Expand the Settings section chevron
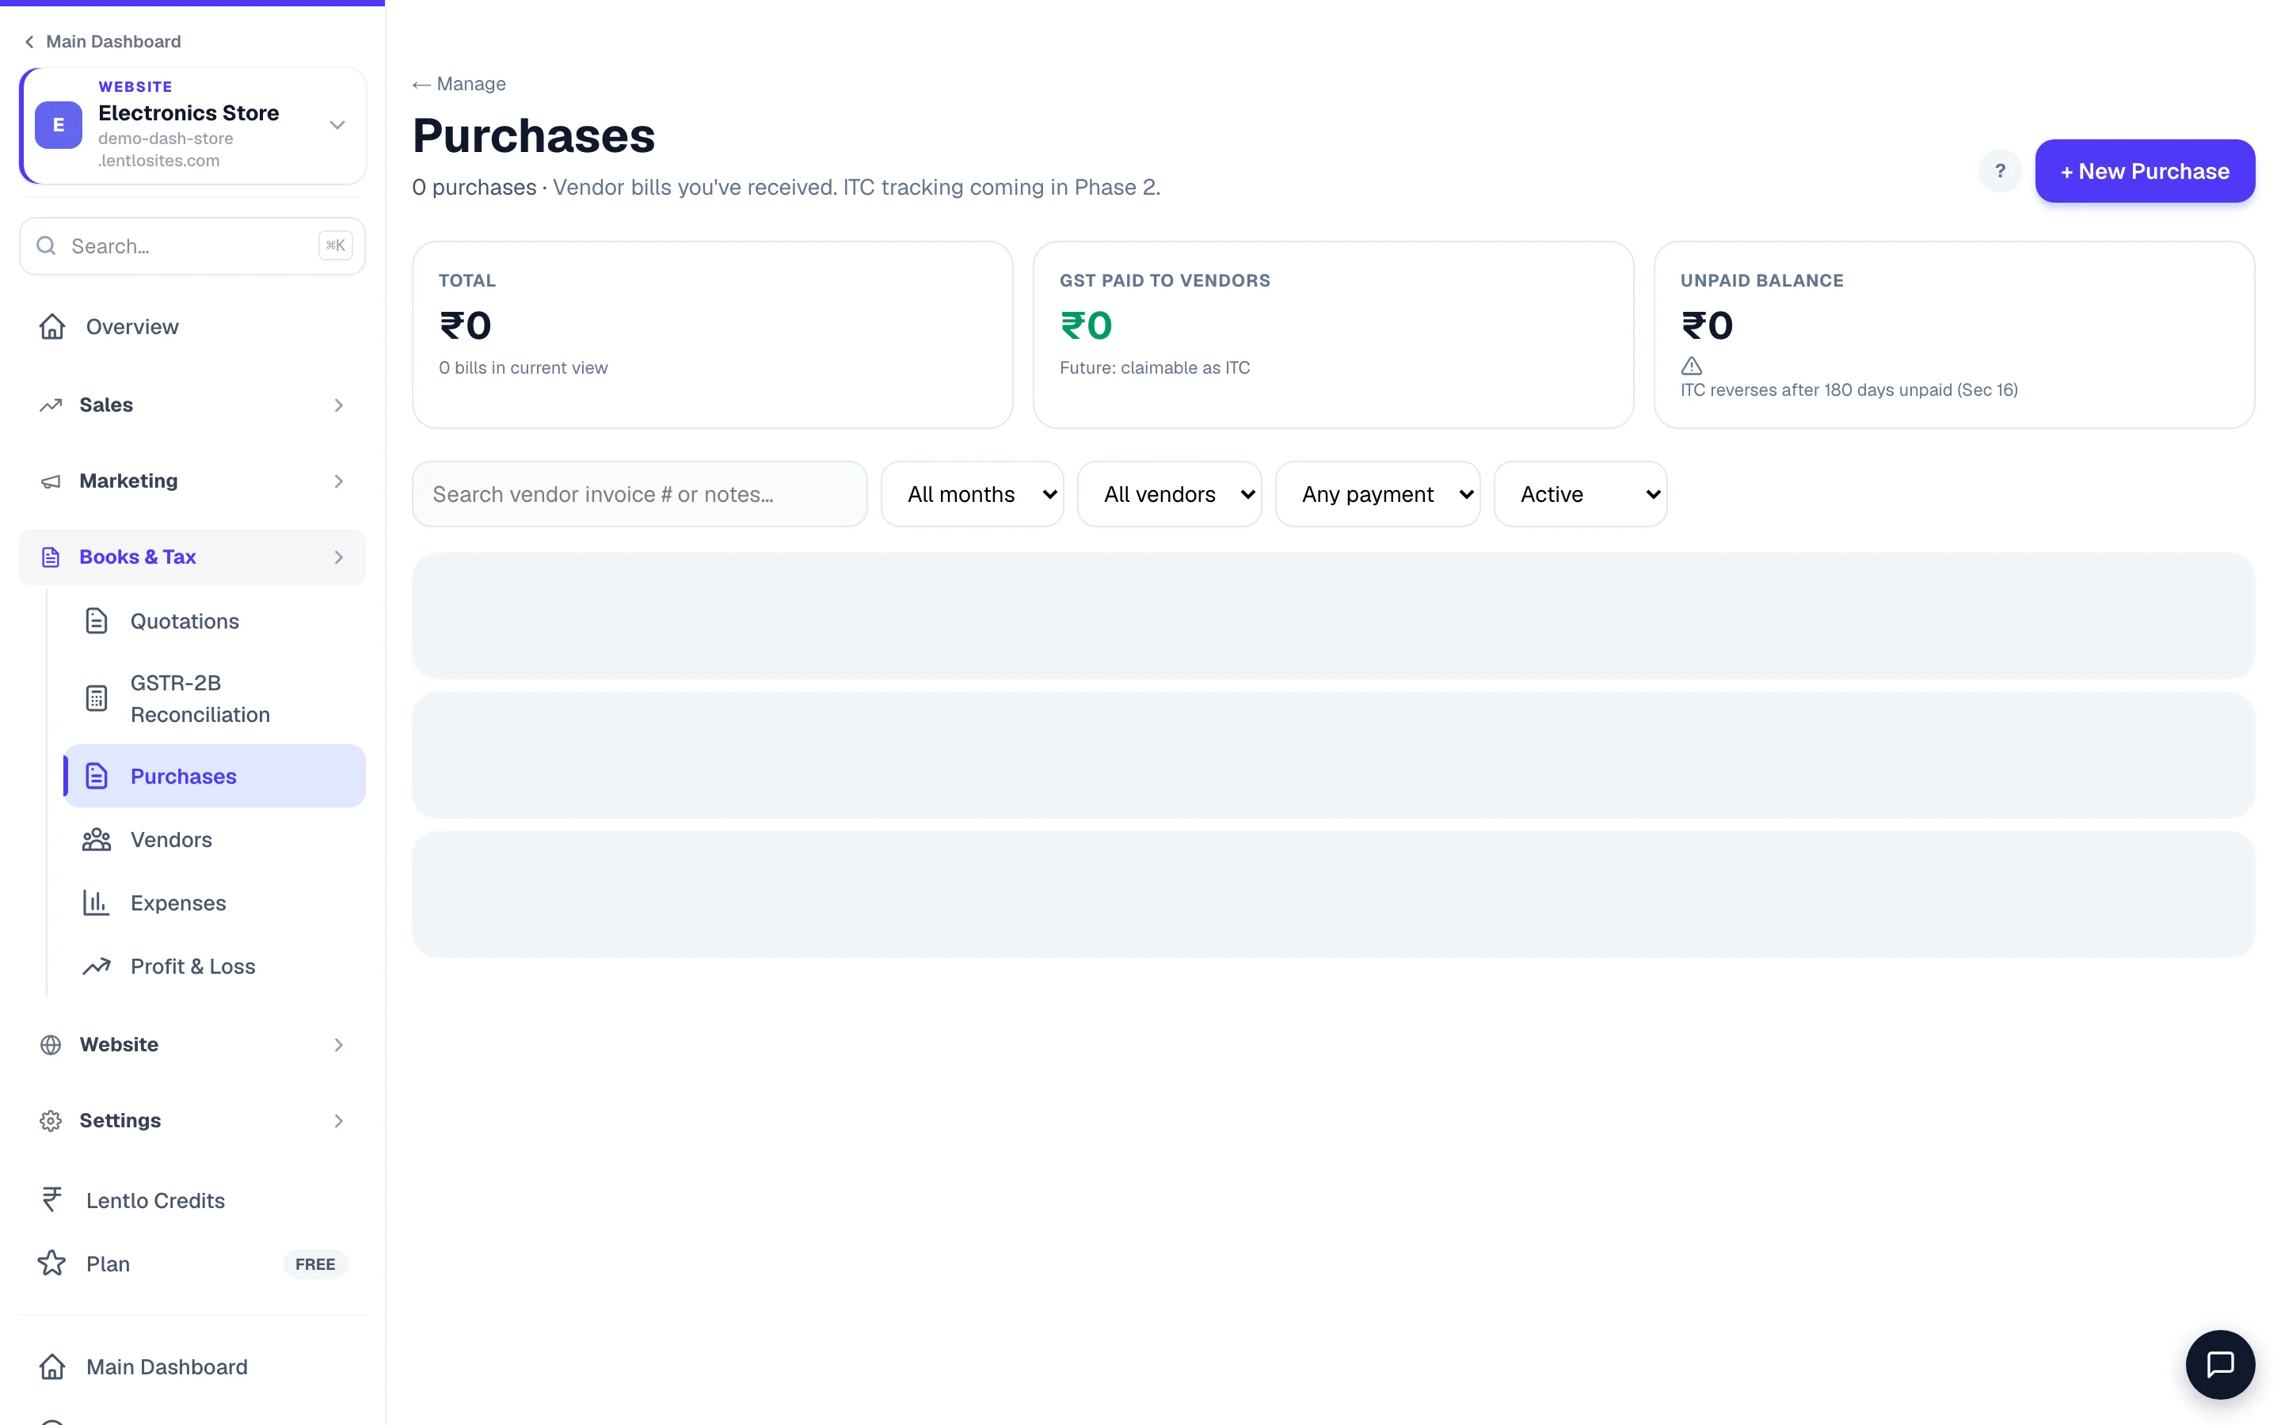 pos(338,1120)
